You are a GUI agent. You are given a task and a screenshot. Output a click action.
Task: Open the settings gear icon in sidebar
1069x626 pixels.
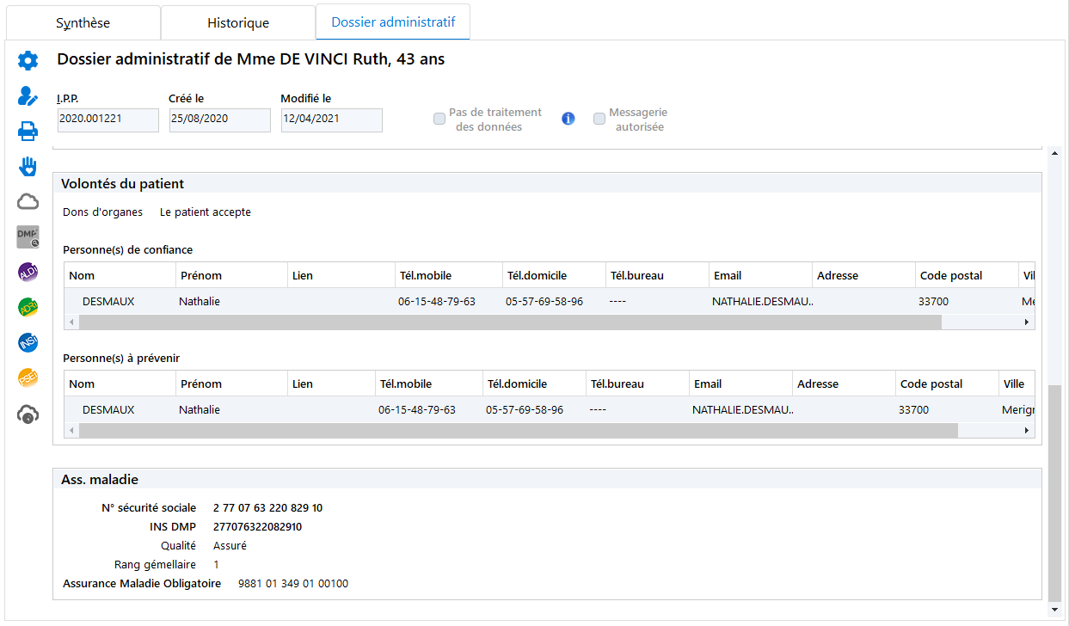tap(28, 60)
